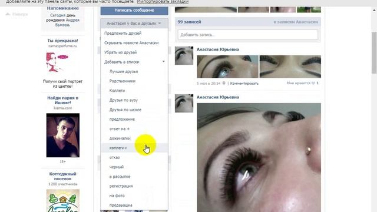377x212 pixels.
Task: Open the Коттеджный поселок ad link
Action: coord(63,176)
